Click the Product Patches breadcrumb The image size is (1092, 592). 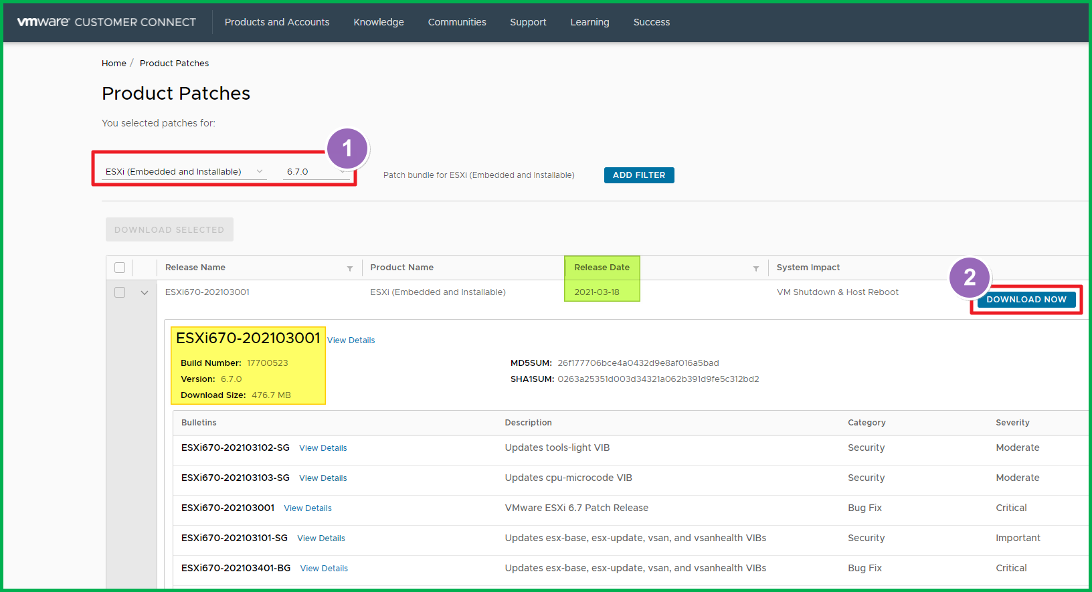tap(174, 64)
